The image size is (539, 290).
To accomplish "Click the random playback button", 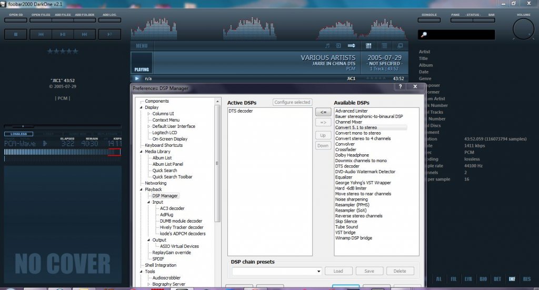I will point(109,34).
